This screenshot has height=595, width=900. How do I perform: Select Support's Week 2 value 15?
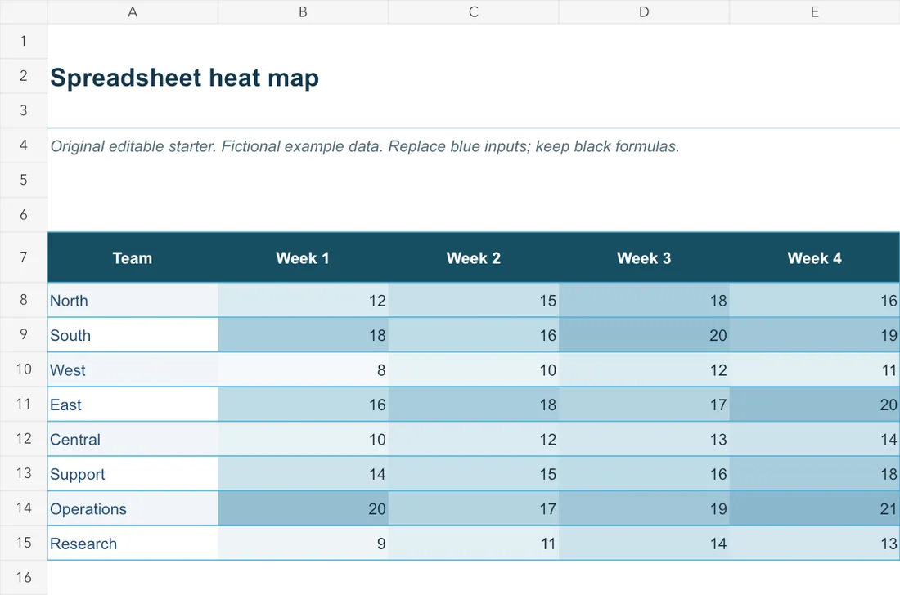(x=474, y=474)
